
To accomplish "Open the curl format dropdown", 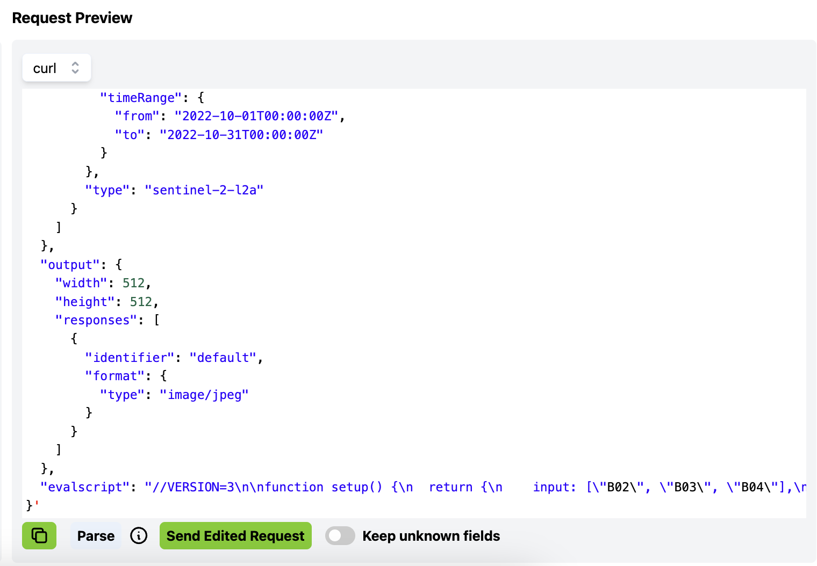I will (x=56, y=68).
